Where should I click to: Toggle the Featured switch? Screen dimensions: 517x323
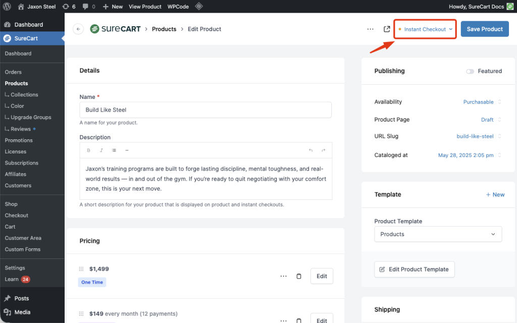[x=470, y=71]
